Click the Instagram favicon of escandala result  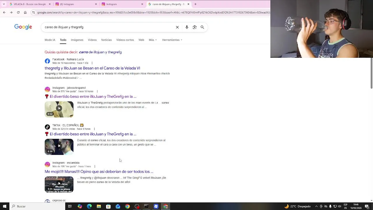click(x=47, y=164)
